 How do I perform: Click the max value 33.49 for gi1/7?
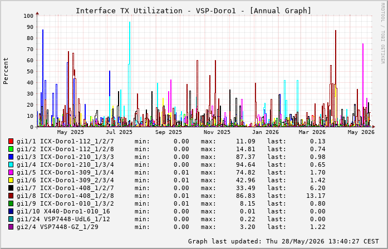click(x=245, y=188)
